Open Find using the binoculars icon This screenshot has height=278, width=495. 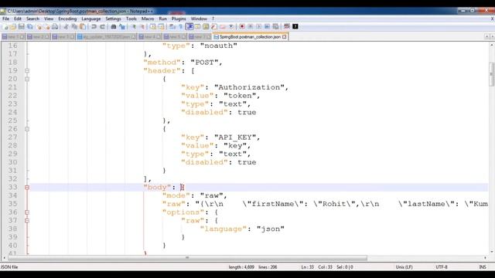(114, 26)
